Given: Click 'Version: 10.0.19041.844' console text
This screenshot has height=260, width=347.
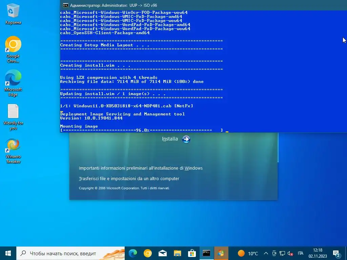Looking at the screenshot, I should (x=91, y=118).
